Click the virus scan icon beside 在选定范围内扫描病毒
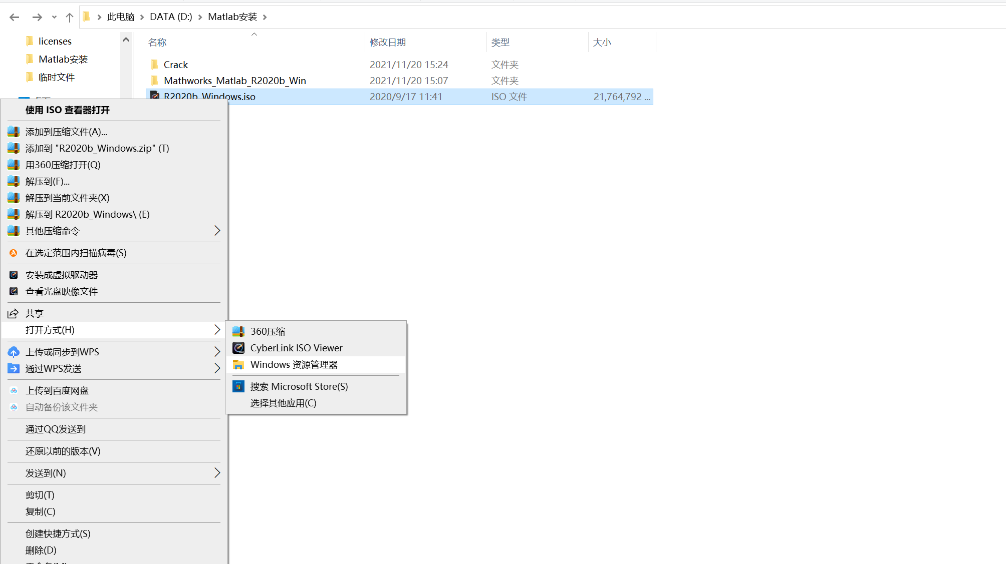This screenshot has width=1006, height=564. tap(14, 253)
